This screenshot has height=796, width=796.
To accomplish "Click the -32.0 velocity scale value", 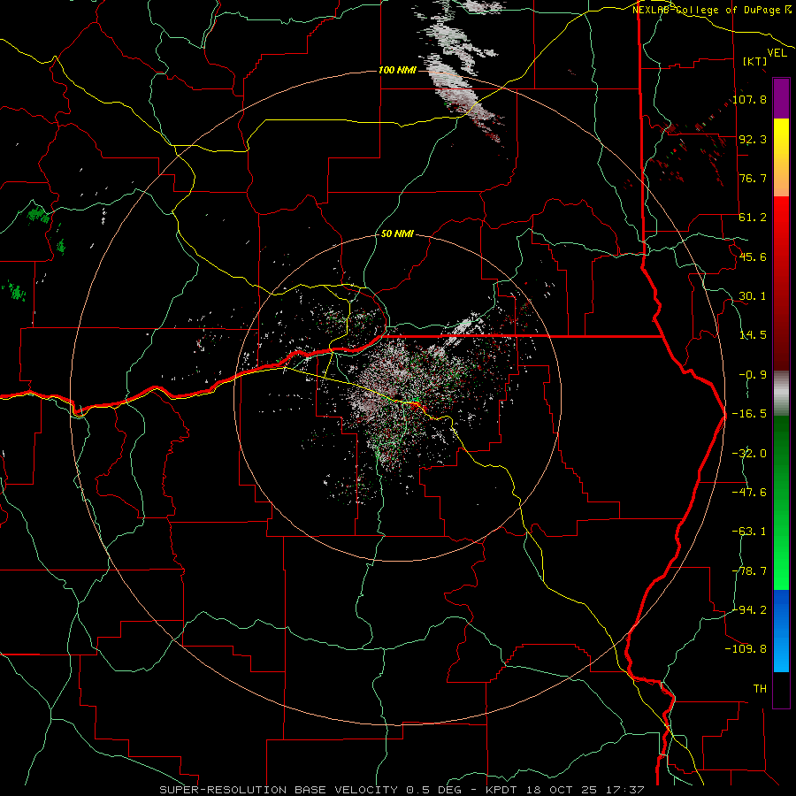I will [x=749, y=454].
